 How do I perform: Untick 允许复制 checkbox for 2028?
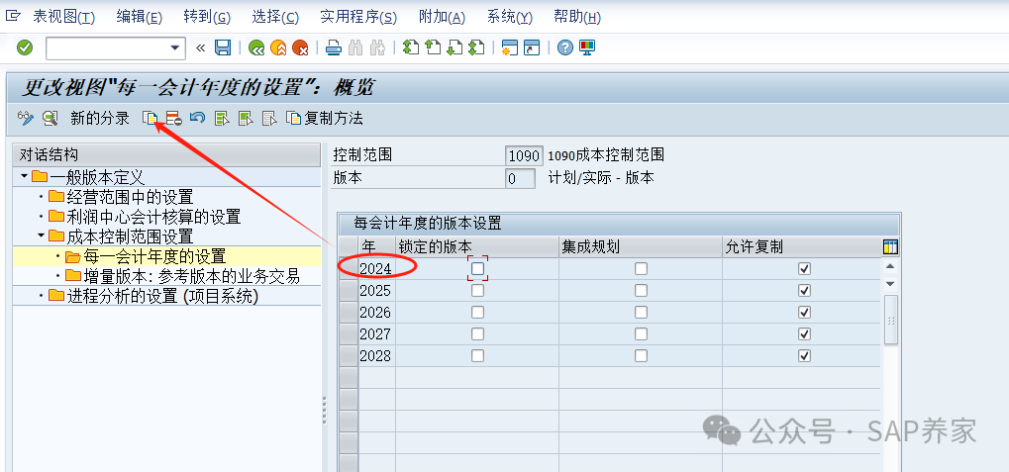(804, 355)
